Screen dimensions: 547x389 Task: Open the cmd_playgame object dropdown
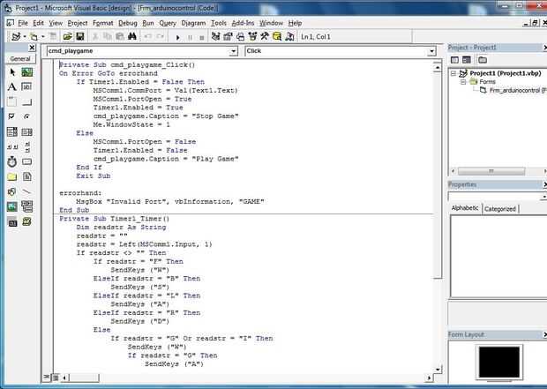tap(234, 51)
